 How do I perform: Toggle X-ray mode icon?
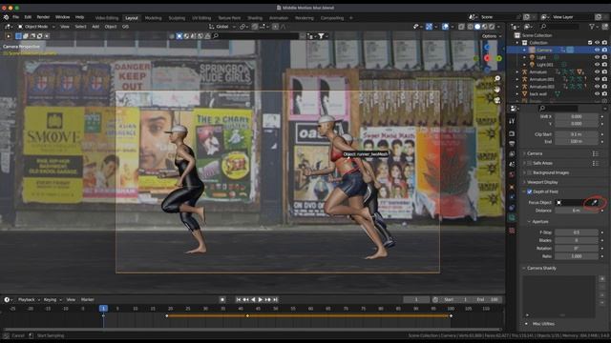(x=461, y=27)
